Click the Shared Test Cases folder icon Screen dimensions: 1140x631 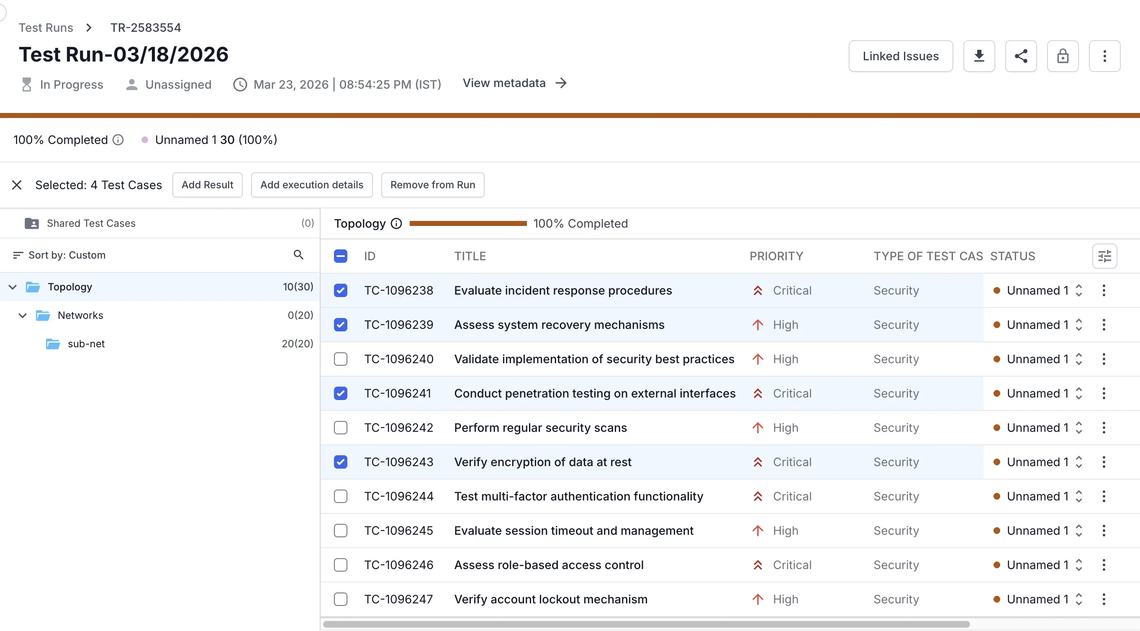point(31,223)
